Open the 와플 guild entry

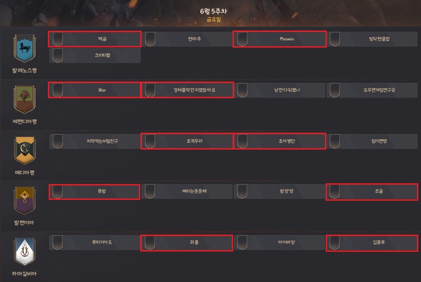tap(187, 243)
